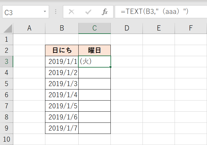Image resolution: width=207 pixels, height=145 pixels.
Task: Select cell containing 2019/1/7
Action: point(62,128)
